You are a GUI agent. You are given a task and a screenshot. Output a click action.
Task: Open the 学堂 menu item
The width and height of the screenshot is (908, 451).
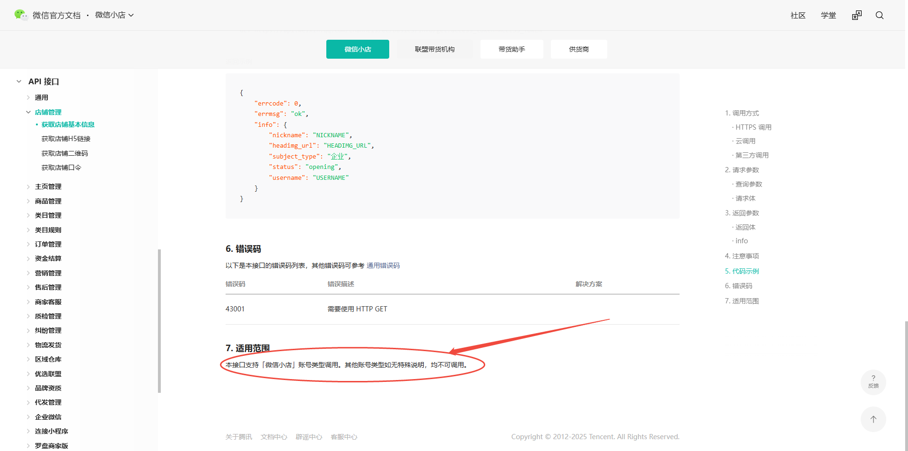(x=829, y=15)
